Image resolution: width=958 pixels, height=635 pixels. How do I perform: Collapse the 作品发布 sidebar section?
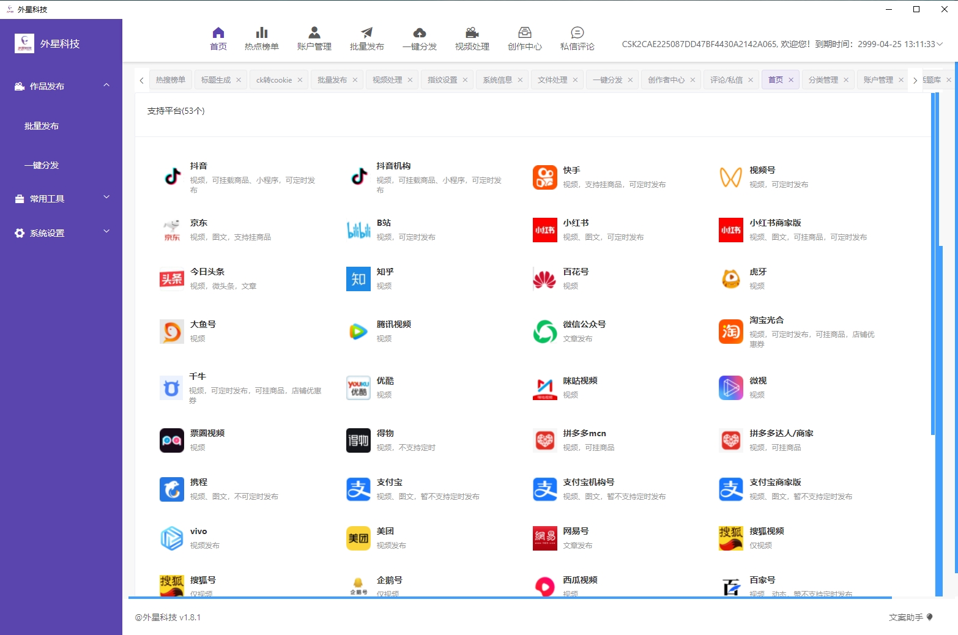coord(106,86)
